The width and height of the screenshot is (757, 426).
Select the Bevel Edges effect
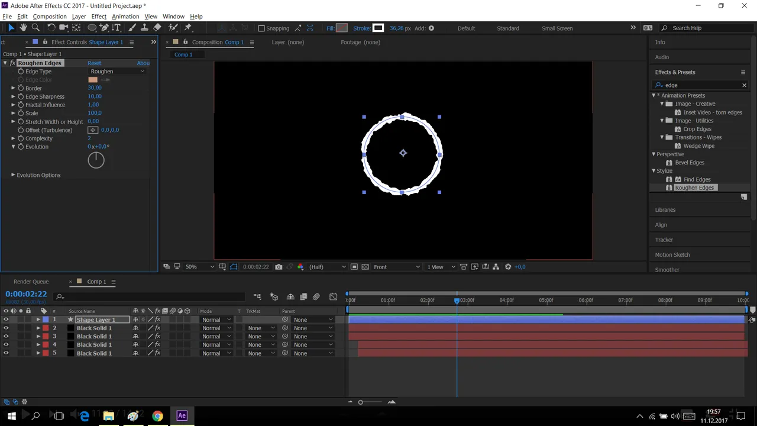coord(690,163)
